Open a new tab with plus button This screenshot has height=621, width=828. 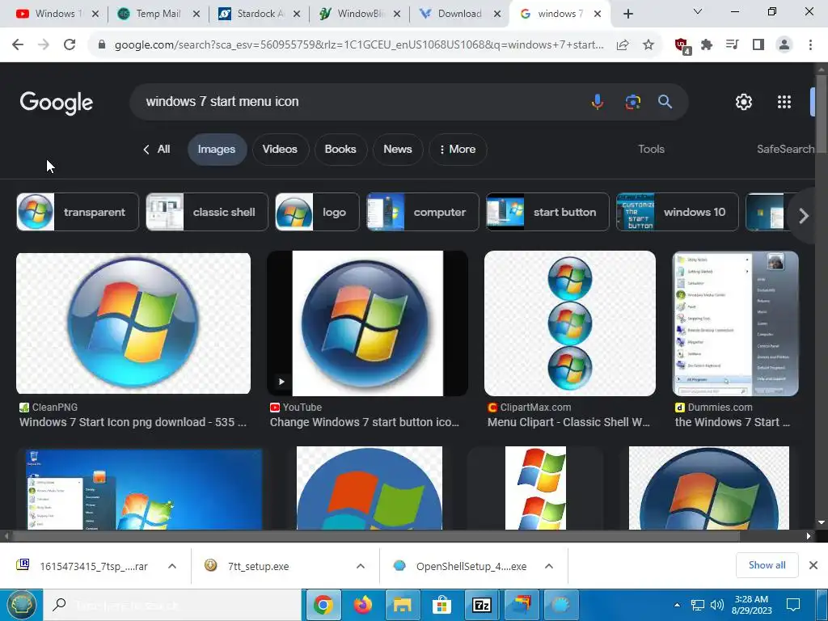pyautogui.click(x=627, y=14)
